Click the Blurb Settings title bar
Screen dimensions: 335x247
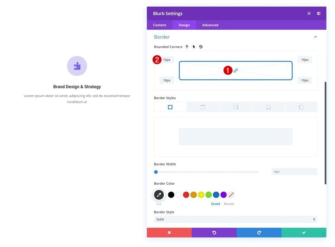[x=236, y=13]
